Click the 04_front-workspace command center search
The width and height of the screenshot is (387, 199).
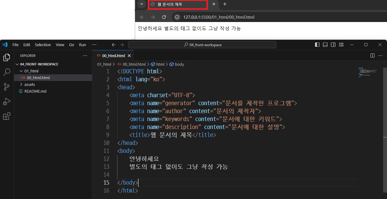point(202,45)
